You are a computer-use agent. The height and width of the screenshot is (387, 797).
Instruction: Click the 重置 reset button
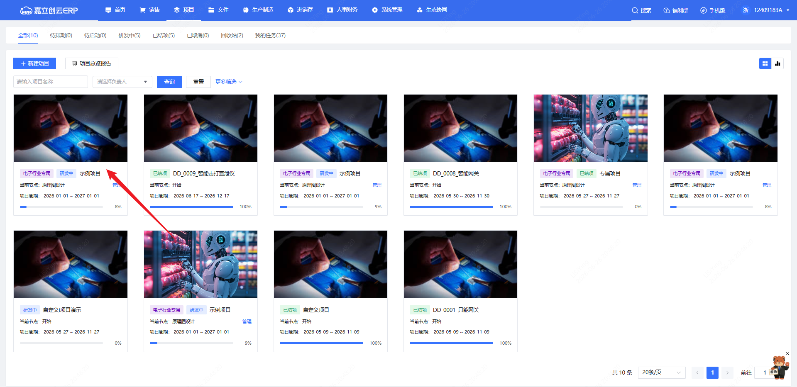[x=198, y=82]
